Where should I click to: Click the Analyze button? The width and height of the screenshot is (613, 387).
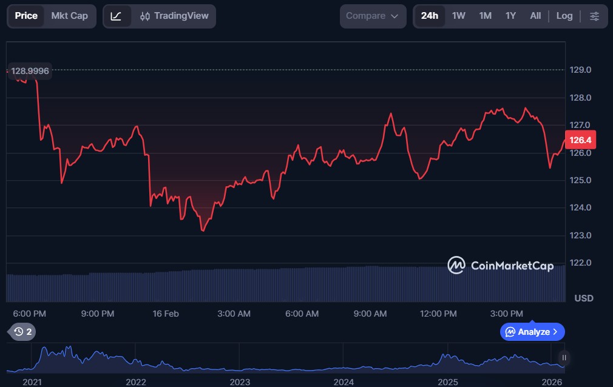tap(532, 332)
